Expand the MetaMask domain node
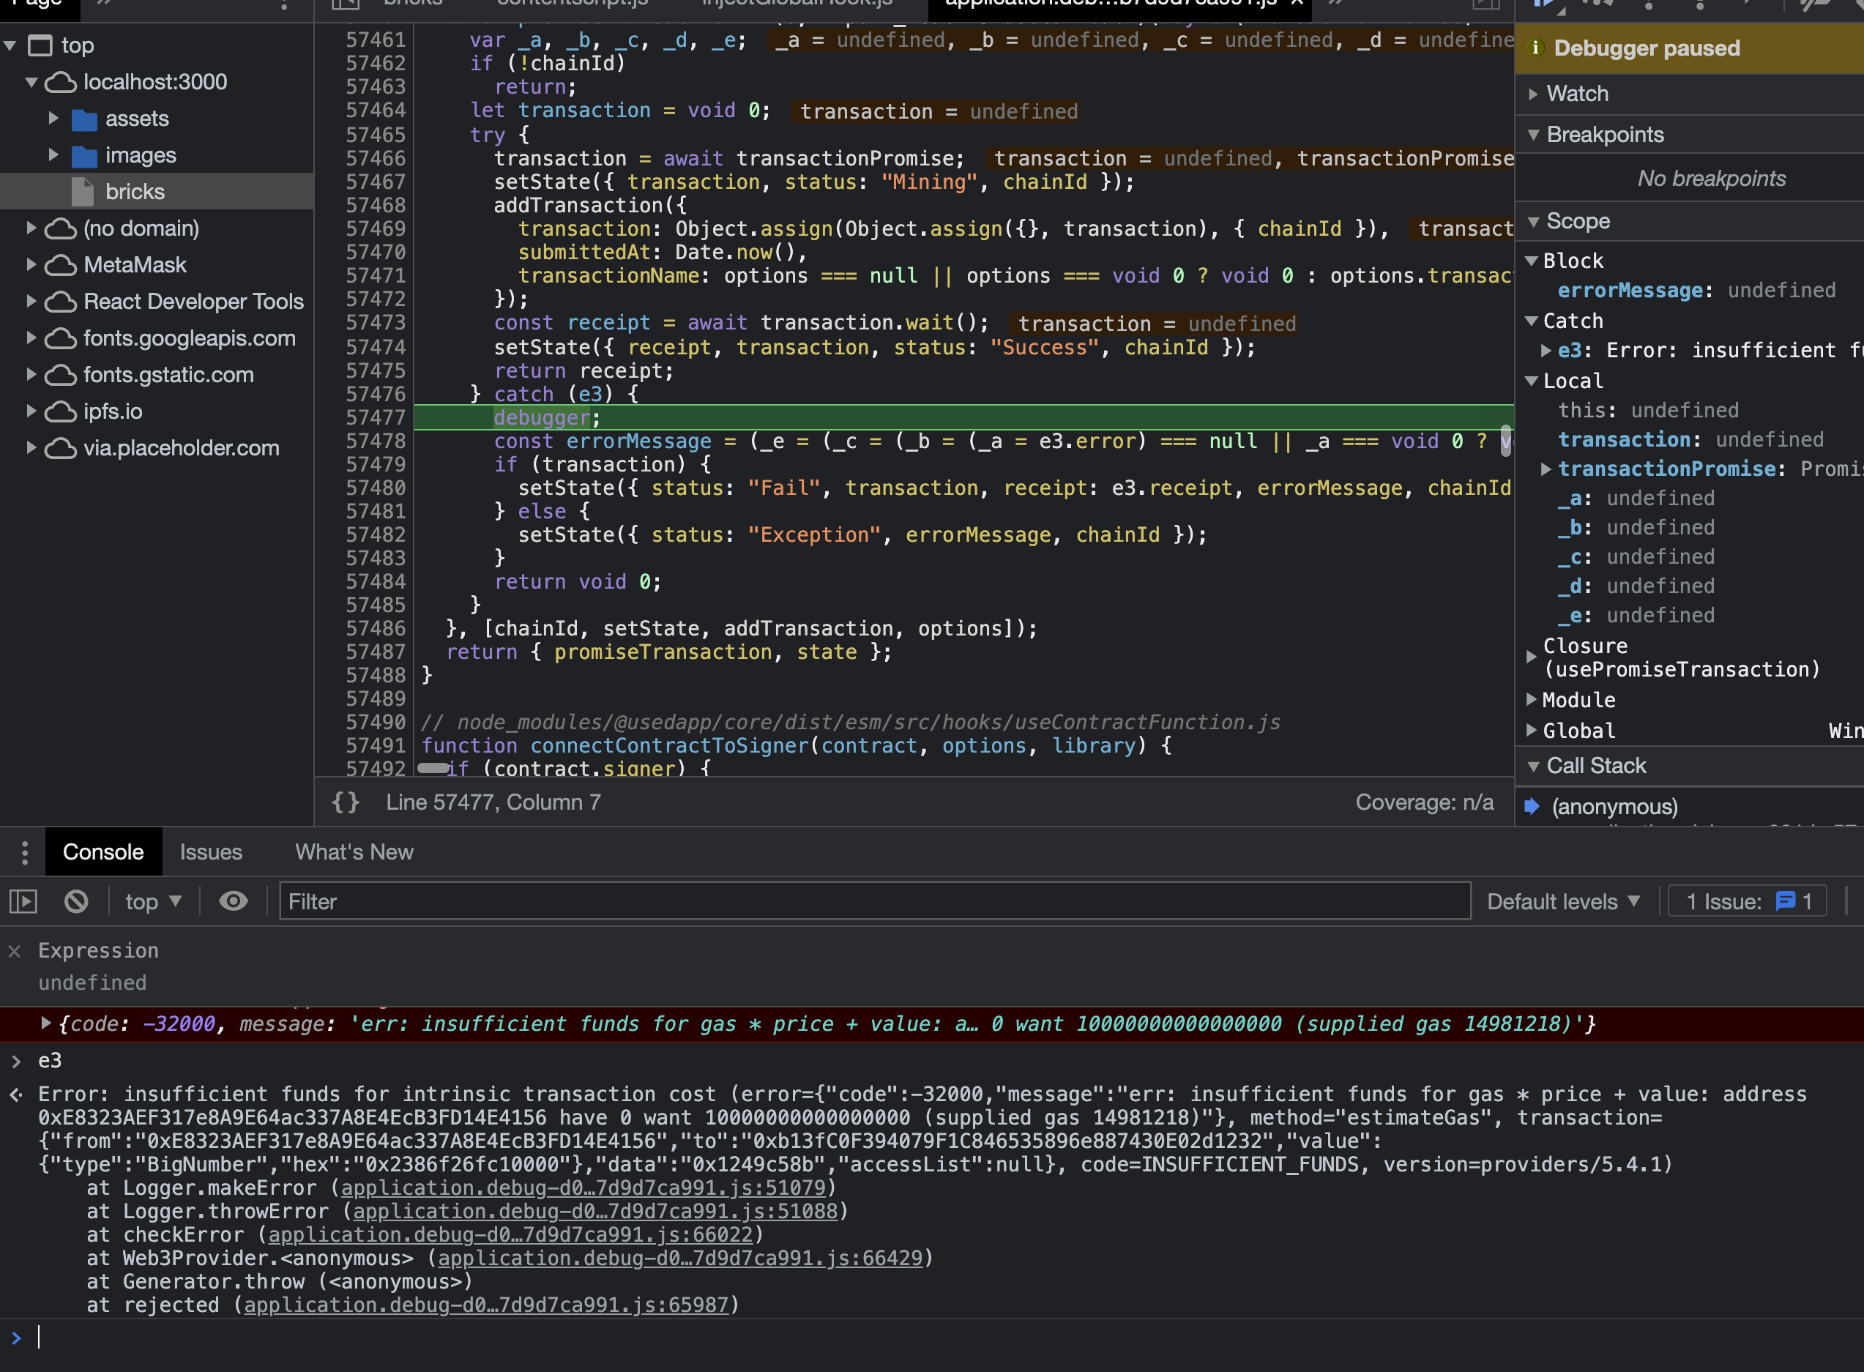The height and width of the screenshot is (1372, 1864). pyautogui.click(x=31, y=265)
